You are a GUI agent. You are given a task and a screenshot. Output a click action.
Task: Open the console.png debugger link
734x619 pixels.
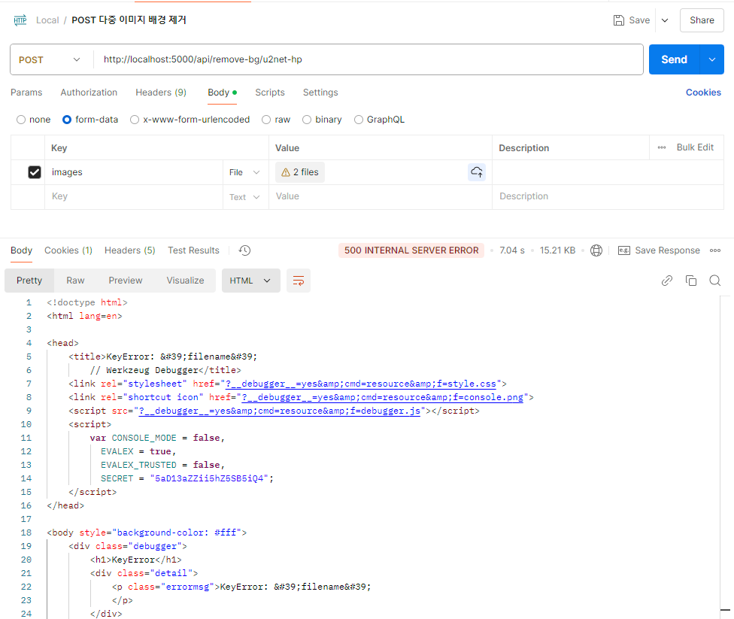click(x=383, y=398)
